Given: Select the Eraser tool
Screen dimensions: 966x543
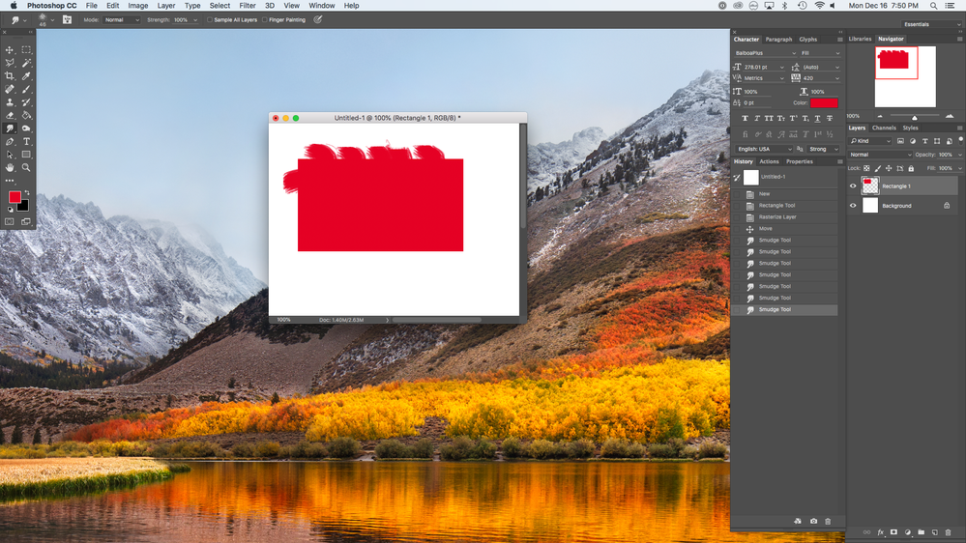Looking at the screenshot, I should [x=10, y=115].
